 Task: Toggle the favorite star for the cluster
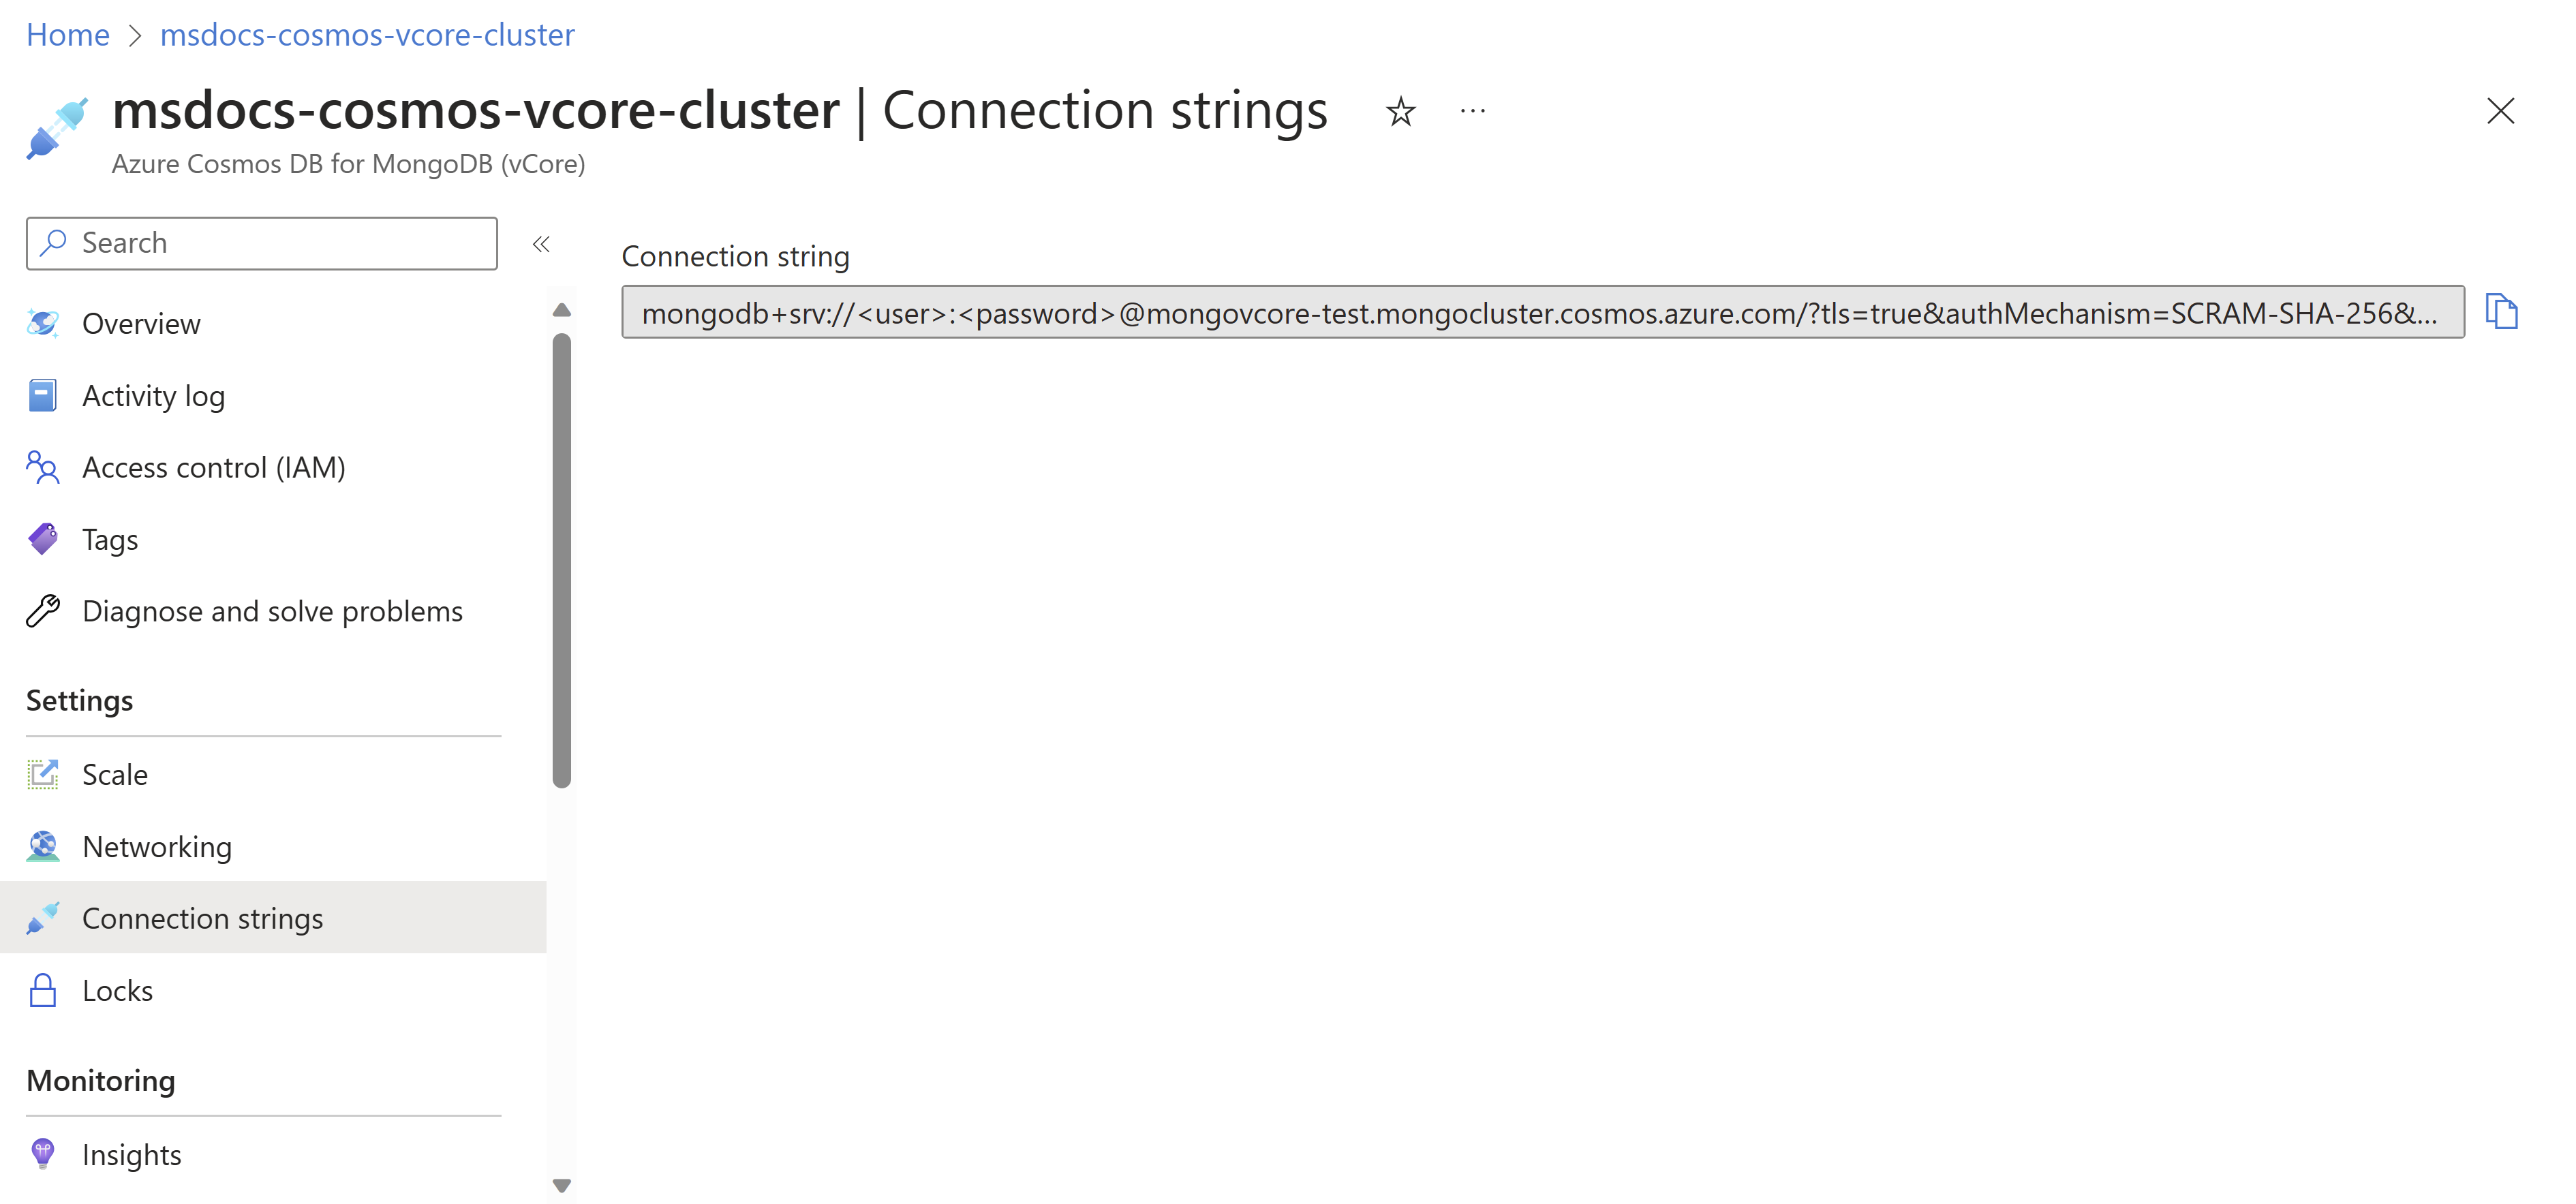(1400, 111)
